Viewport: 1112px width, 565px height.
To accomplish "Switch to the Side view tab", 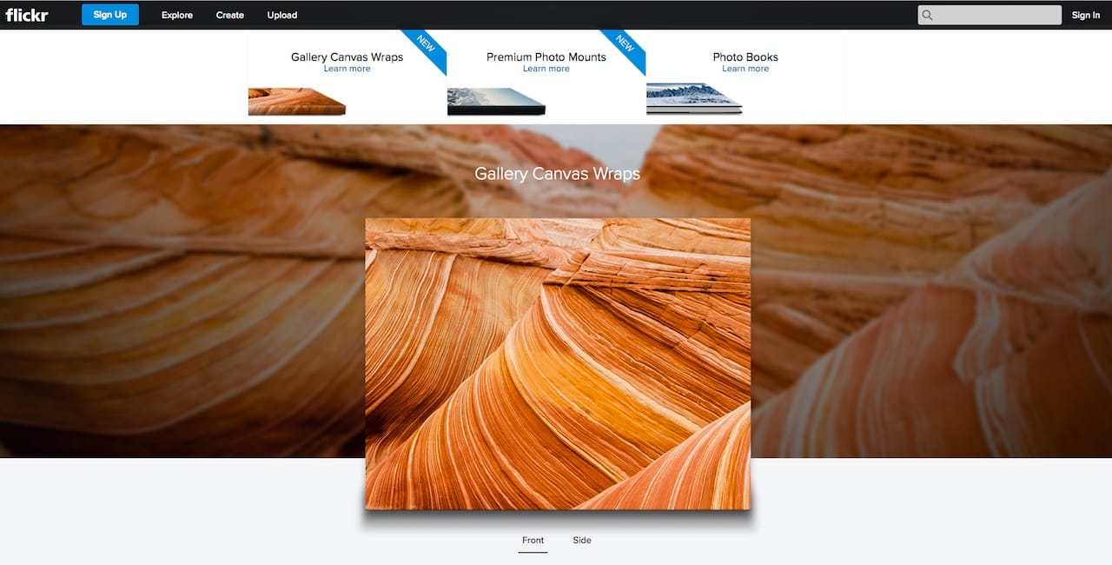I will point(581,540).
